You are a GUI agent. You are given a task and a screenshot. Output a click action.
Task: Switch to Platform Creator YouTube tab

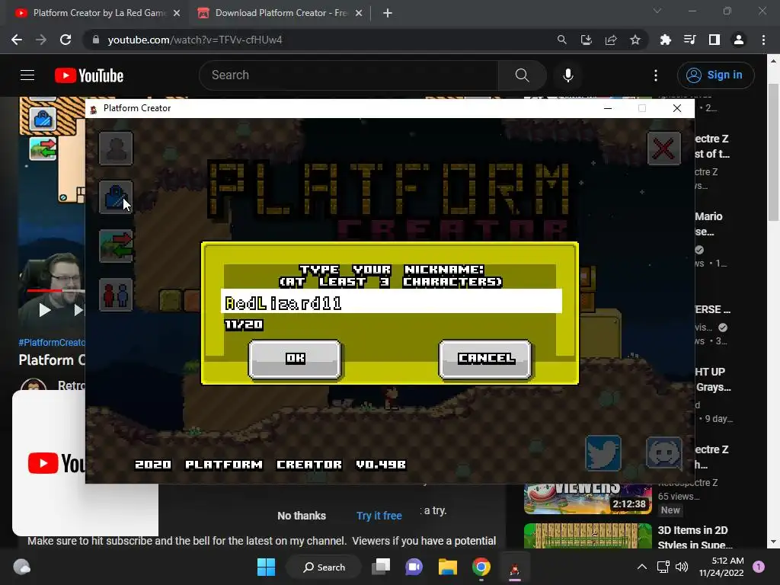pos(97,13)
